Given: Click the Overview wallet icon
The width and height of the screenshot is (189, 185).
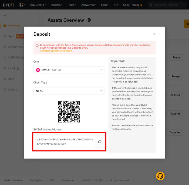Looking at the screenshot, I should [x=5, y=26].
